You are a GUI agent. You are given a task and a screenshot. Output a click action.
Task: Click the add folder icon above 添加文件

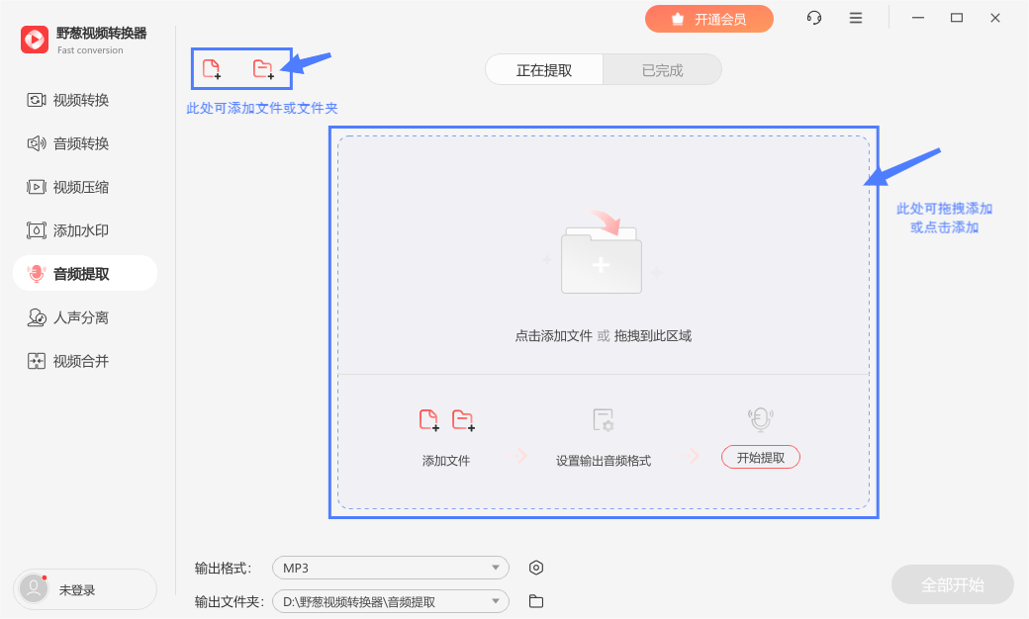pos(463,419)
